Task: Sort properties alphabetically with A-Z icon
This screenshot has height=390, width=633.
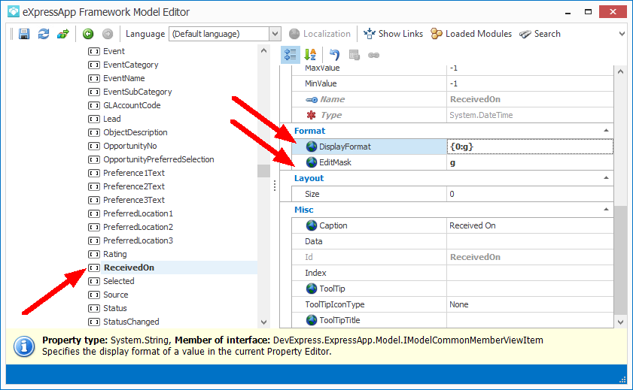Action: pyautogui.click(x=310, y=55)
